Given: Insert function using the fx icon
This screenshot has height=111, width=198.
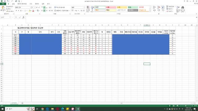Looking at the screenshot, I should click(24, 17).
